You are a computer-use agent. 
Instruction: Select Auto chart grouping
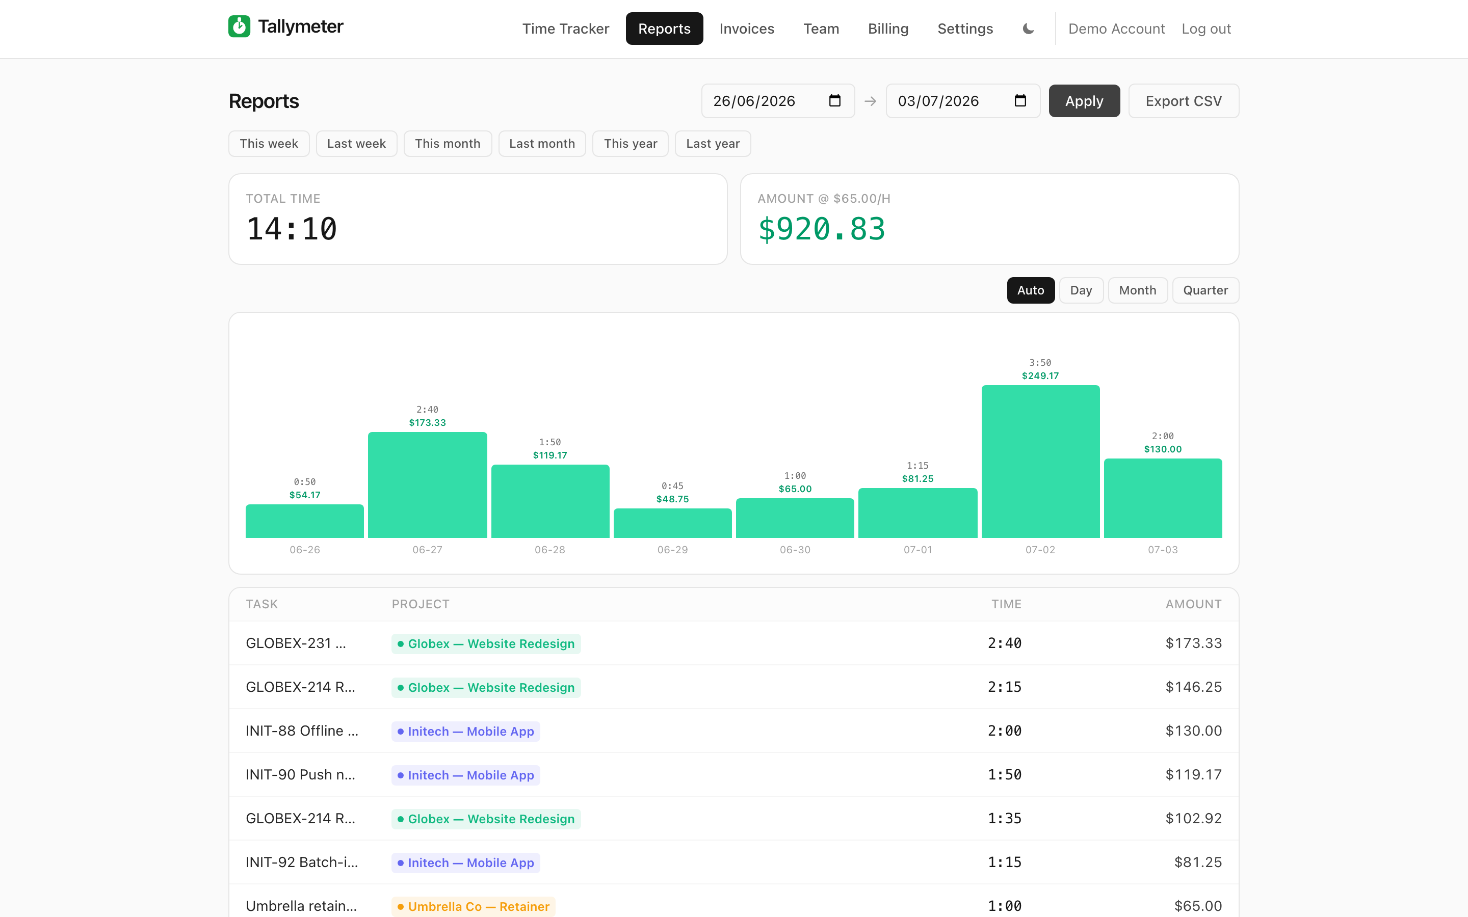(1031, 290)
